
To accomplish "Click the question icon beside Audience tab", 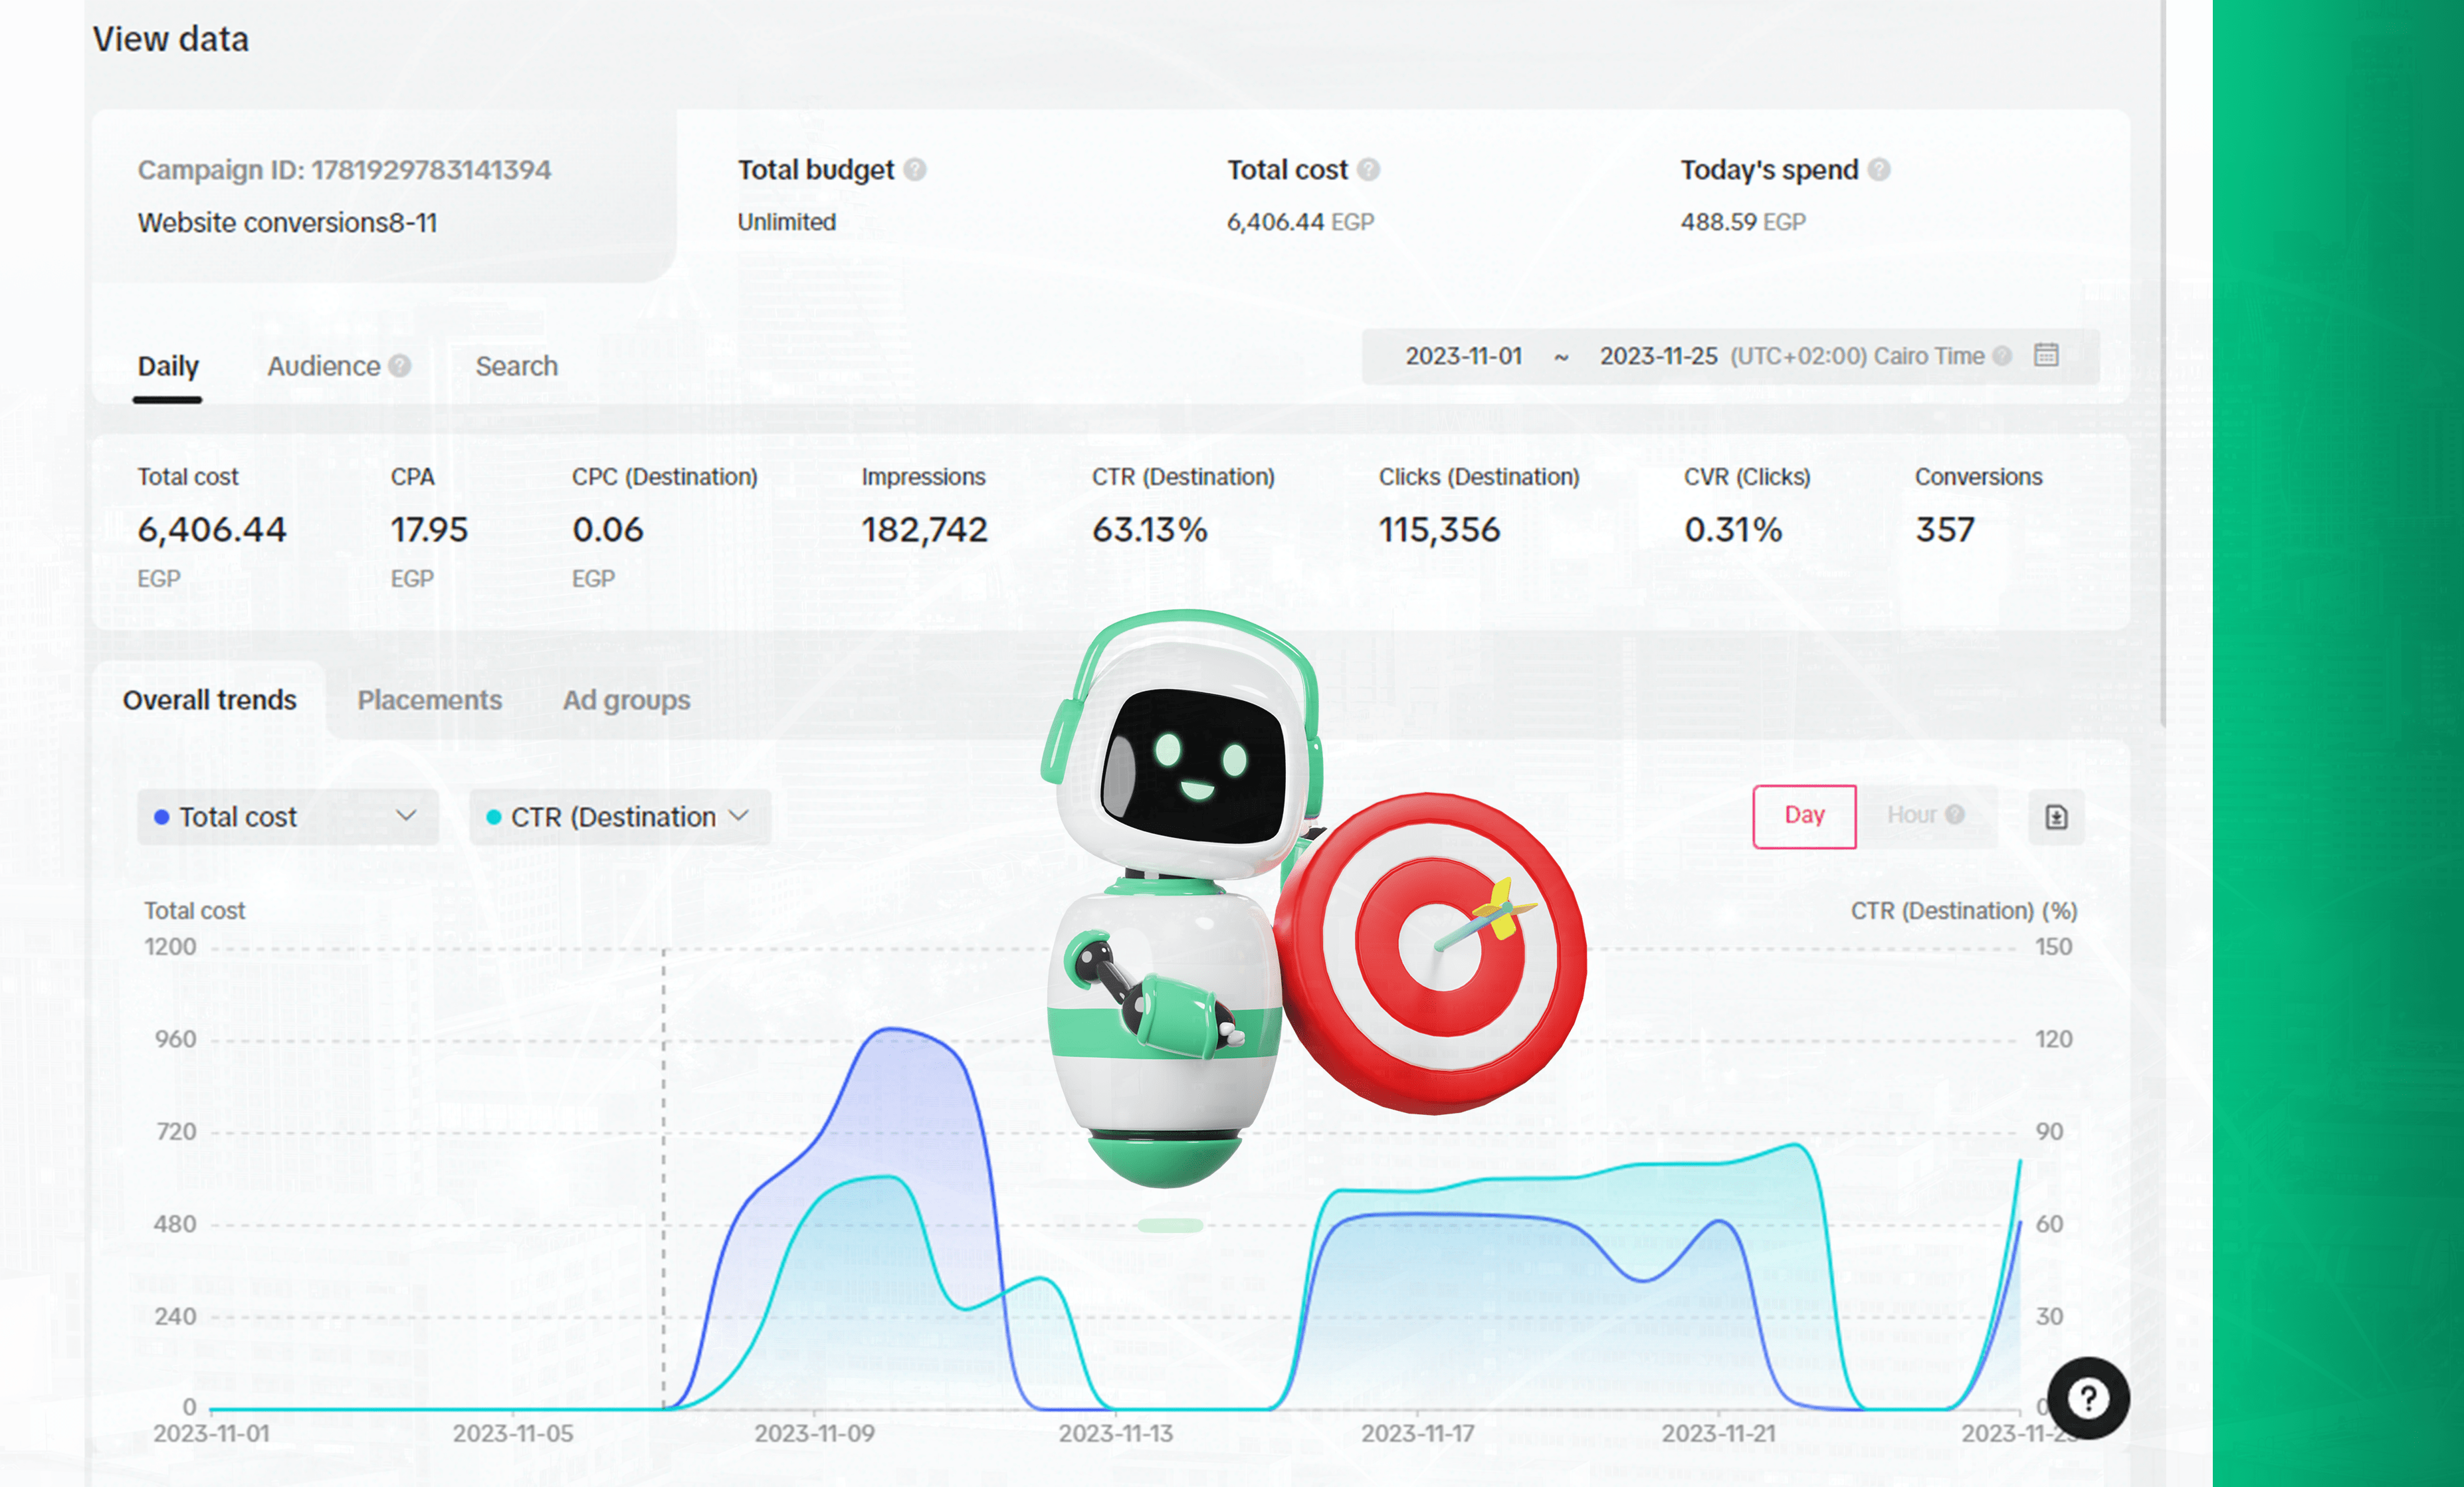I will (x=400, y=366).
